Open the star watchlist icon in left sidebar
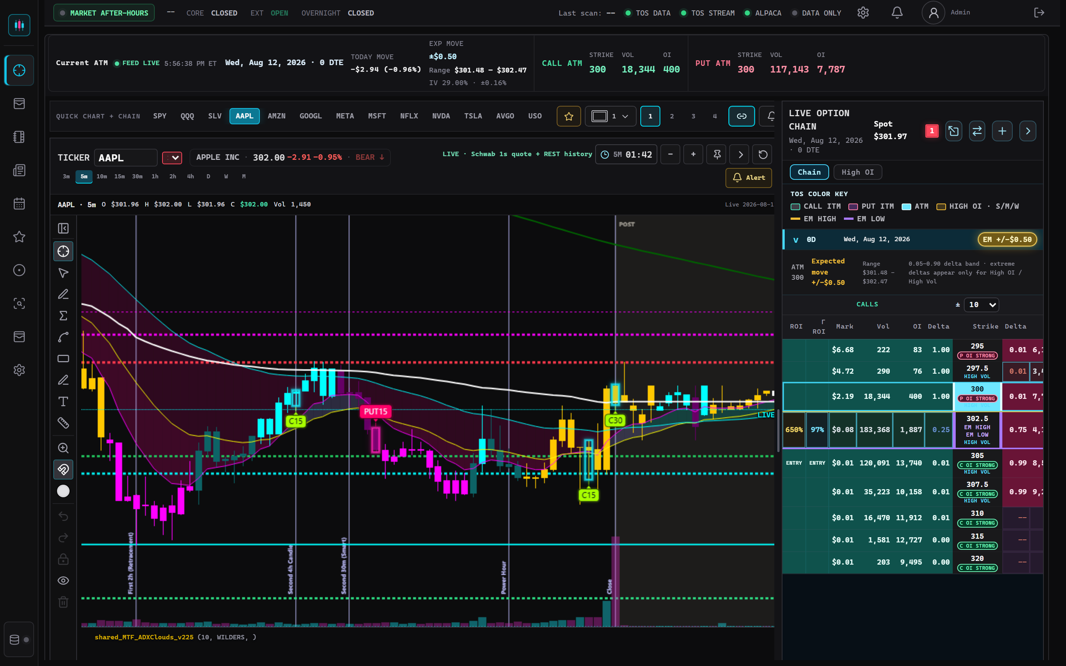This screenshot has width=1066, height=666. coord(19,236)
